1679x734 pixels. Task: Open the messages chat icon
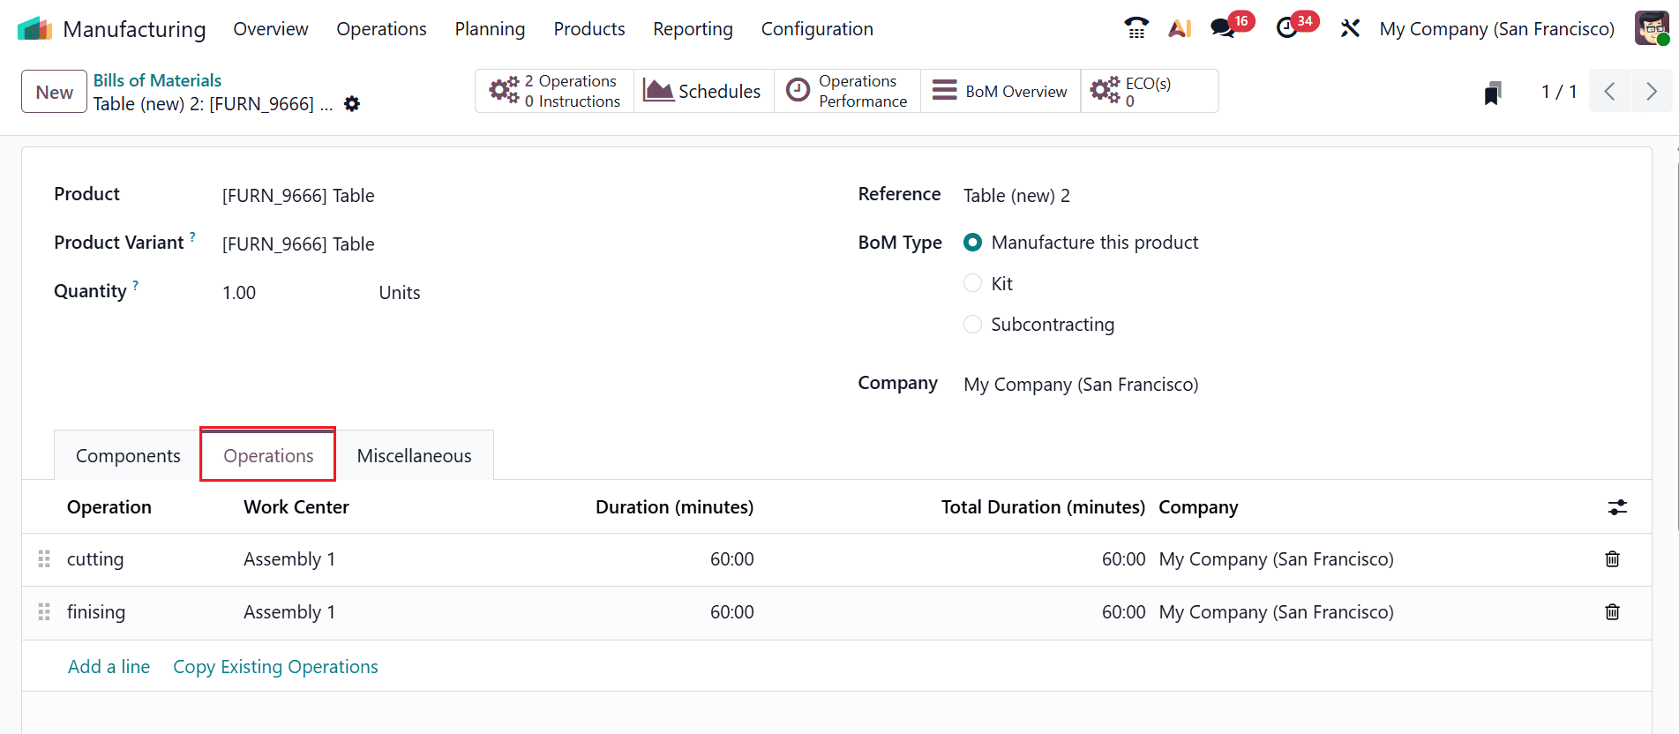(1223, 28)
